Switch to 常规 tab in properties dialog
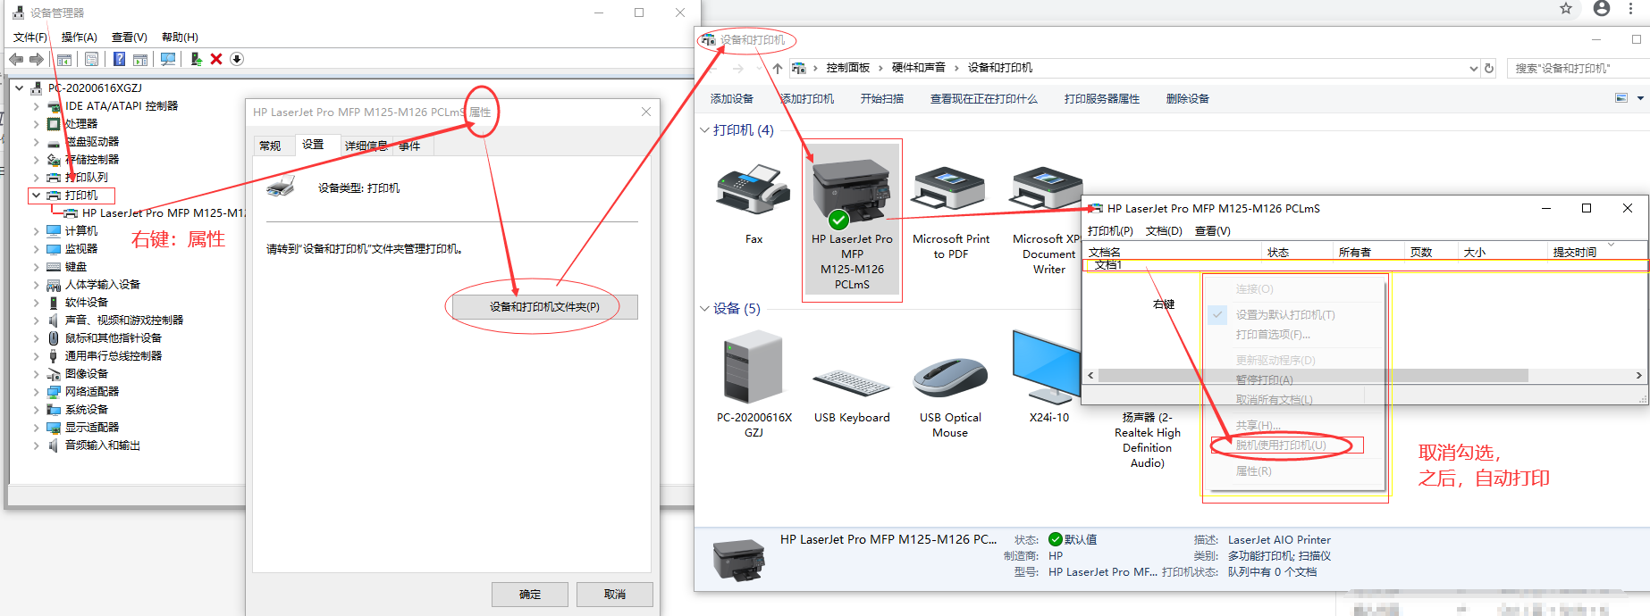Image resolution: width=1650 pixels, height=616 pixels. [x=270, y=146]
